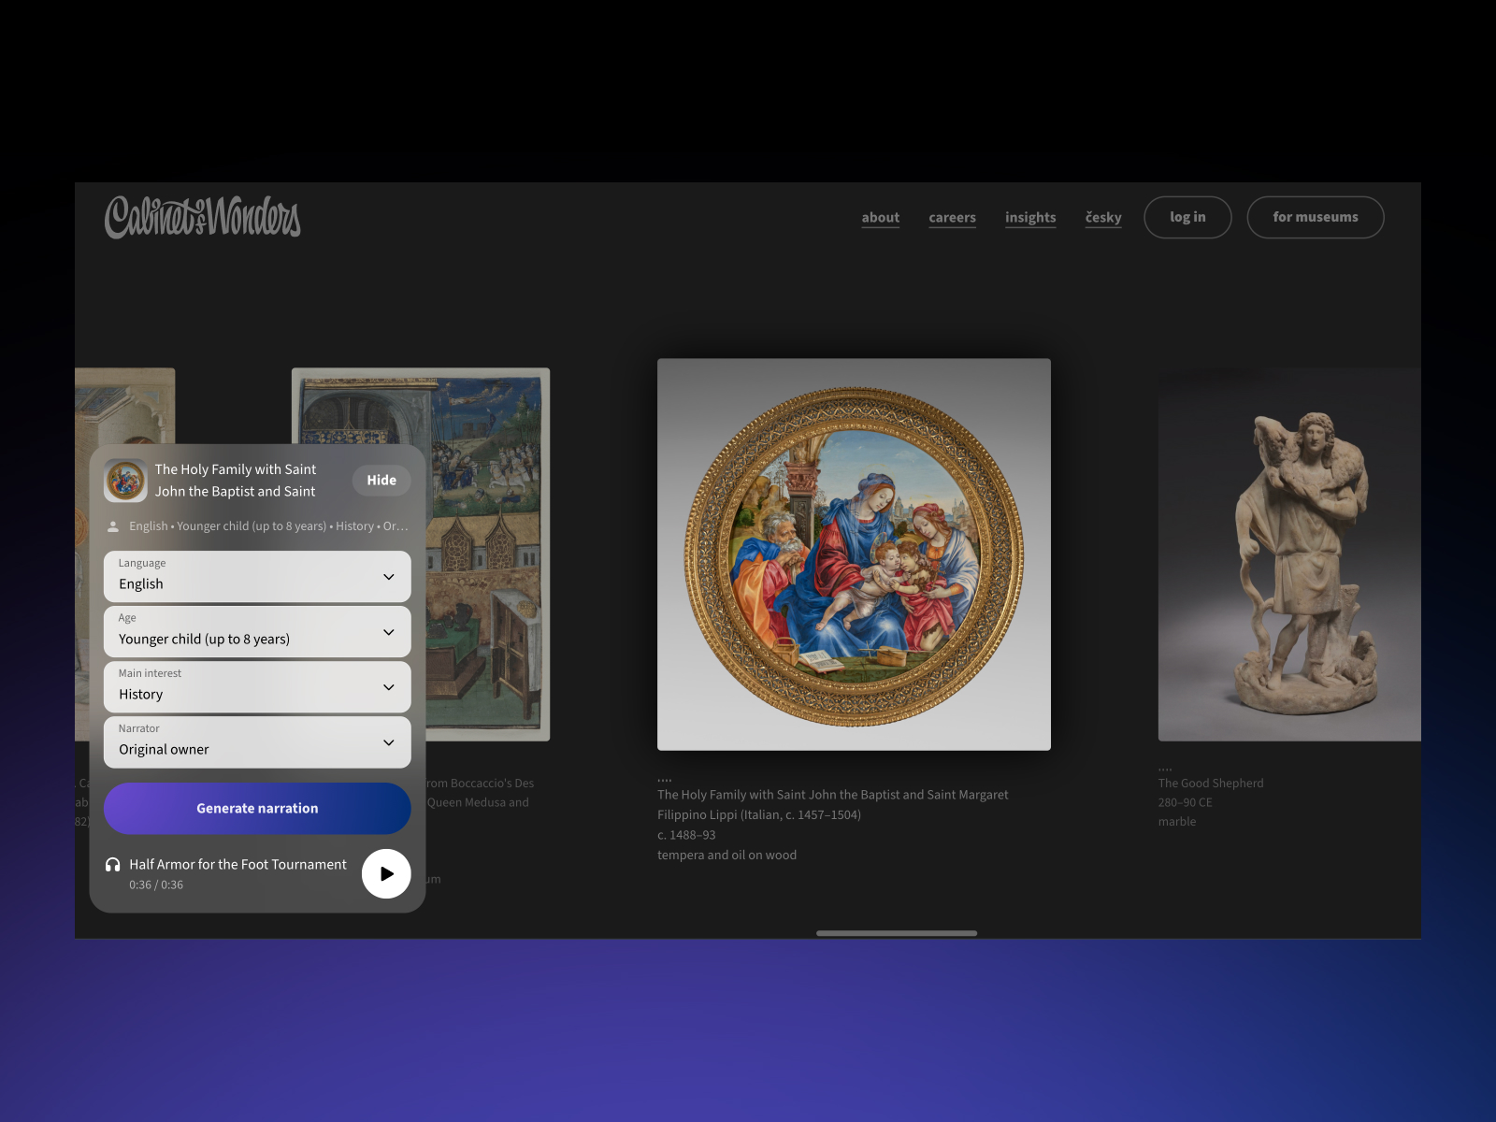Open the Language dropdown

tap(257, 576)
